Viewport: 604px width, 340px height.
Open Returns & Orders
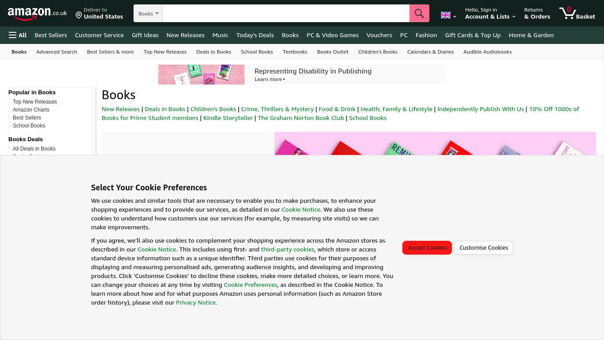[x=537, y=13]
